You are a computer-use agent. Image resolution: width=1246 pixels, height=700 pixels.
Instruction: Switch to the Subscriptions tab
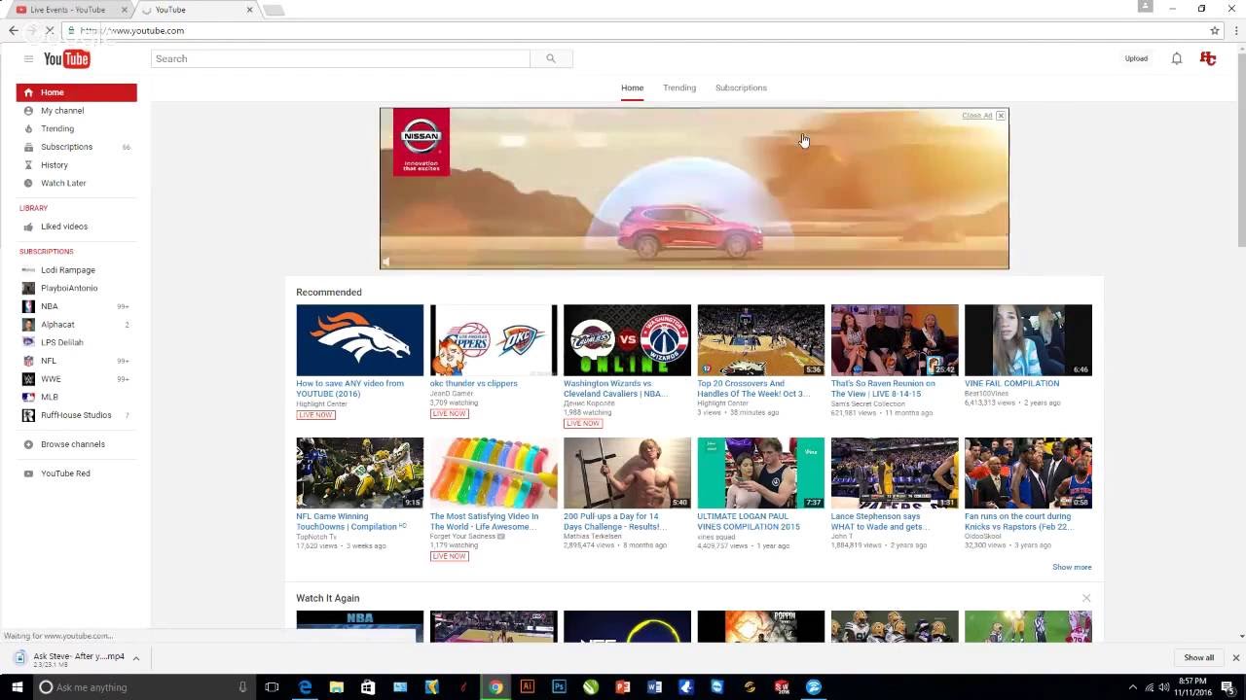[741, 87]
